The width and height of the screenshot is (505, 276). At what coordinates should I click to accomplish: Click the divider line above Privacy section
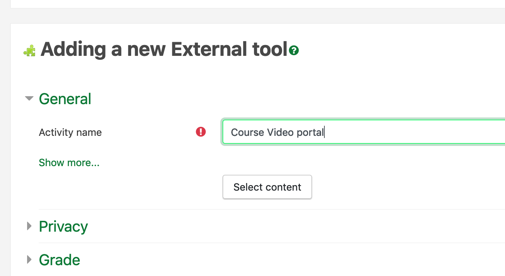point(271,209)
